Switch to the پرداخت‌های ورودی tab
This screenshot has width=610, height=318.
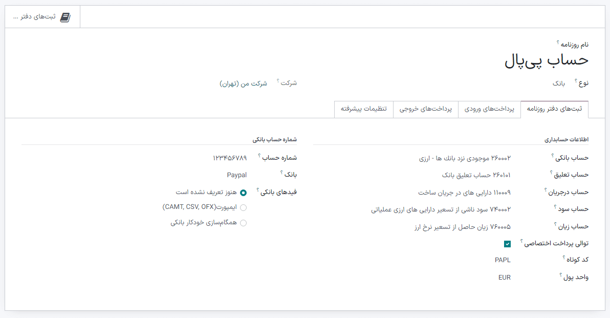point(490,109)
